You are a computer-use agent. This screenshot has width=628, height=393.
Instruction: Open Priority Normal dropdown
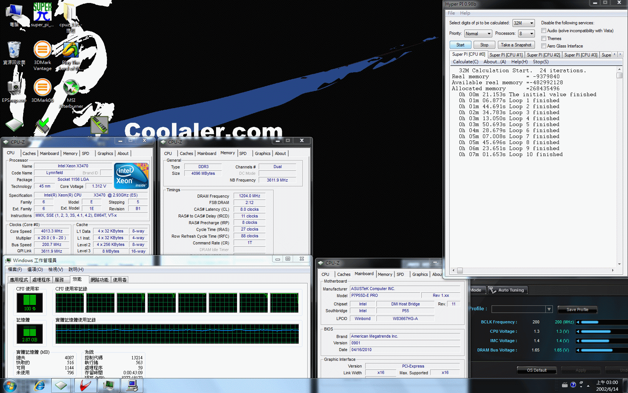(x=478, y=34)
